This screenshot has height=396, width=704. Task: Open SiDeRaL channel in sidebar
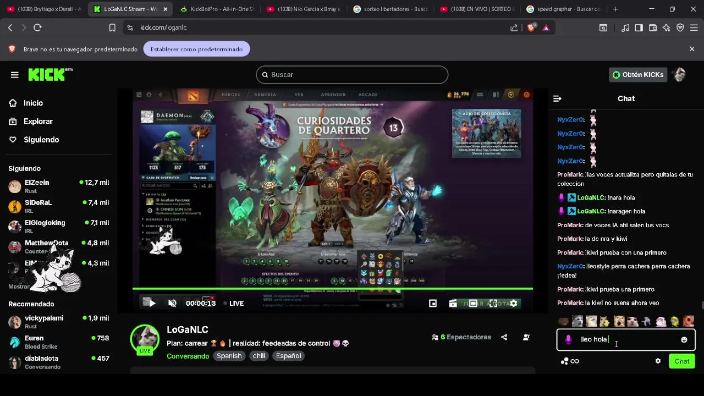point(59,207)
